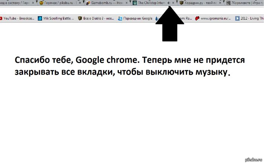Image resolution: width=264 pixels, height=164 pixels.
Task: Close the 'код в систему' tab
Action: pos(33,3)
